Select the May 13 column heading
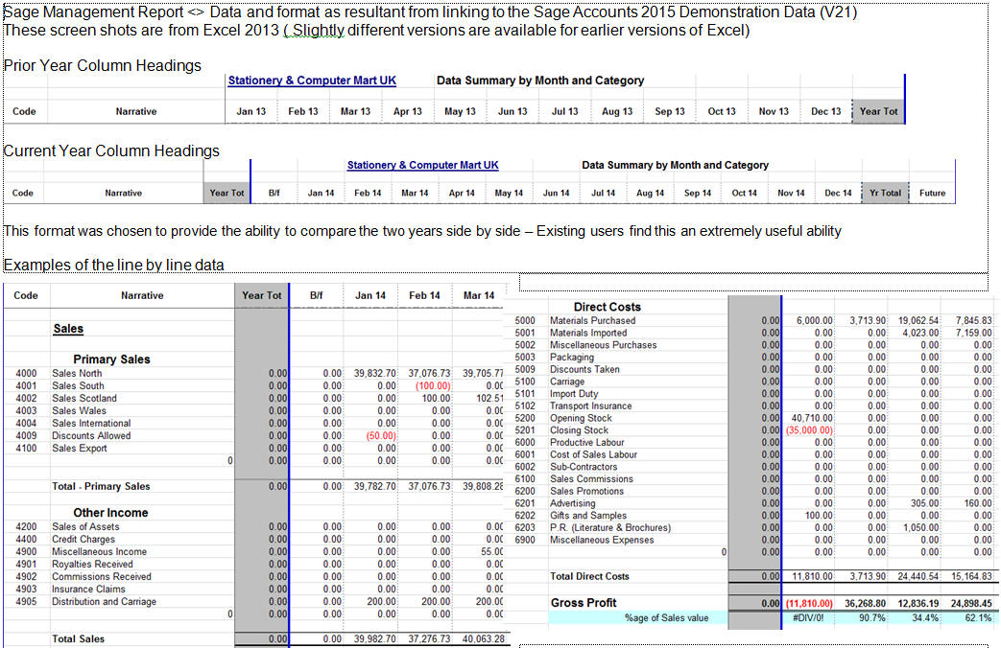Viewport: 1001px width, 648px height. 461,111
